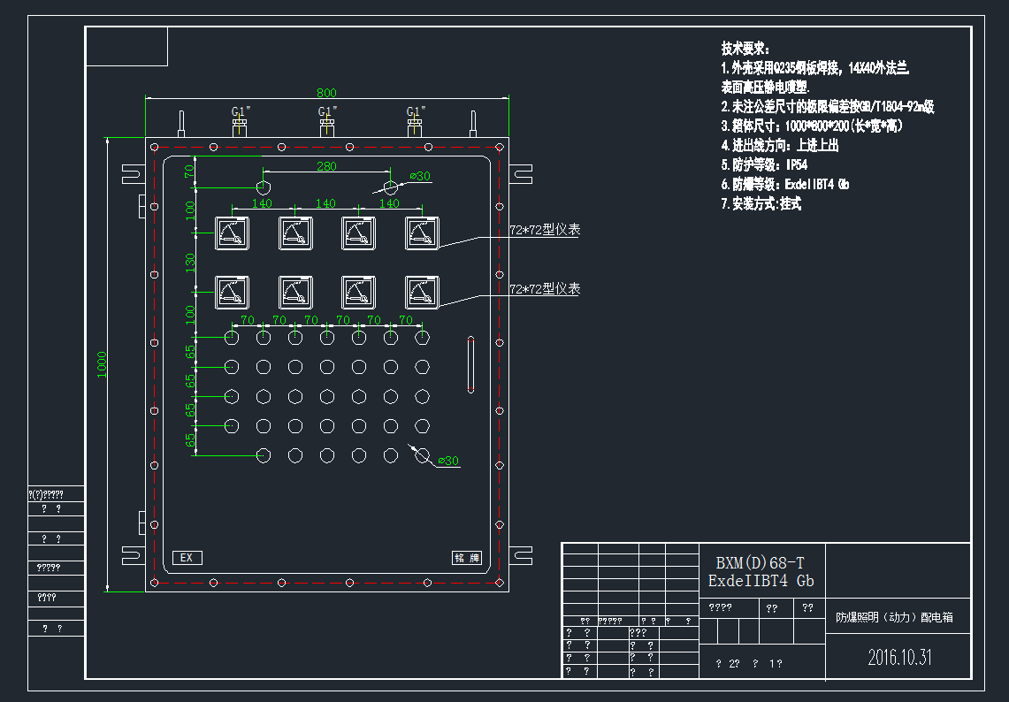The height and width of the screenshot is (702, 1009).
Task: Select the 防爆照明（动力）配电箱 drawing title
Action: [894, 618]
